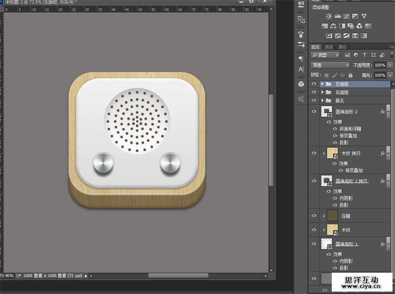395x294 pixels.
Task: Toggle visibility of the 压暗 layer
Action: [314, 215]
